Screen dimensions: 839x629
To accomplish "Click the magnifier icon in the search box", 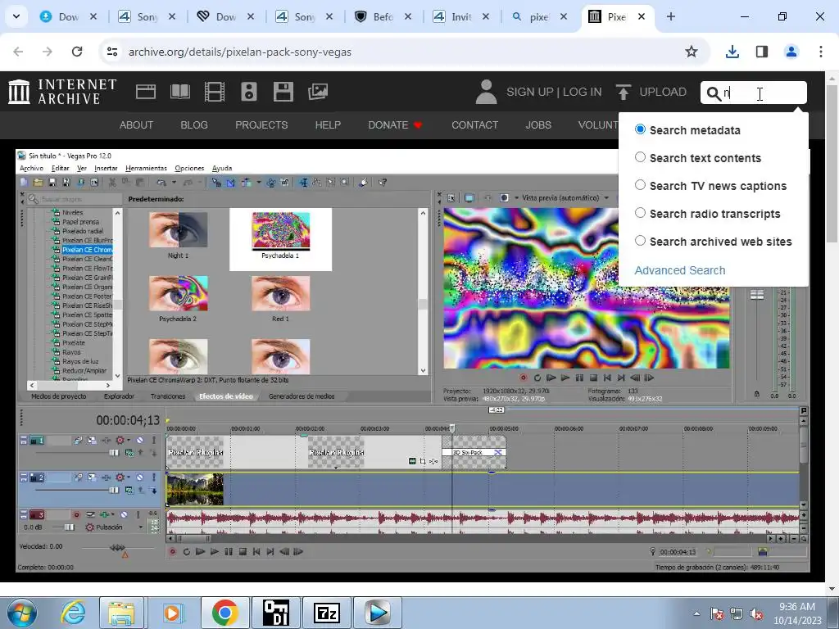I will 714,93.
